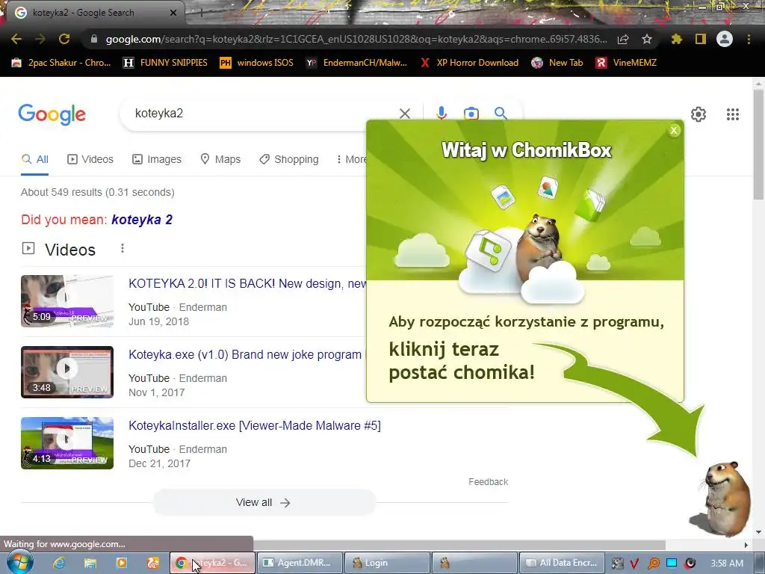This screenshot has width=765, height=574.
Task: Open the Extensions puzzle icon
Action: pyautogui.click(x=676, y=39)
